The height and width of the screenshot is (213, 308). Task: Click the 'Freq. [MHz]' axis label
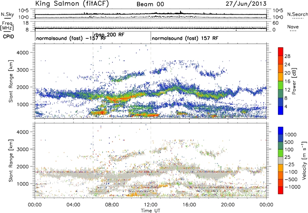[x=7, y=26]
